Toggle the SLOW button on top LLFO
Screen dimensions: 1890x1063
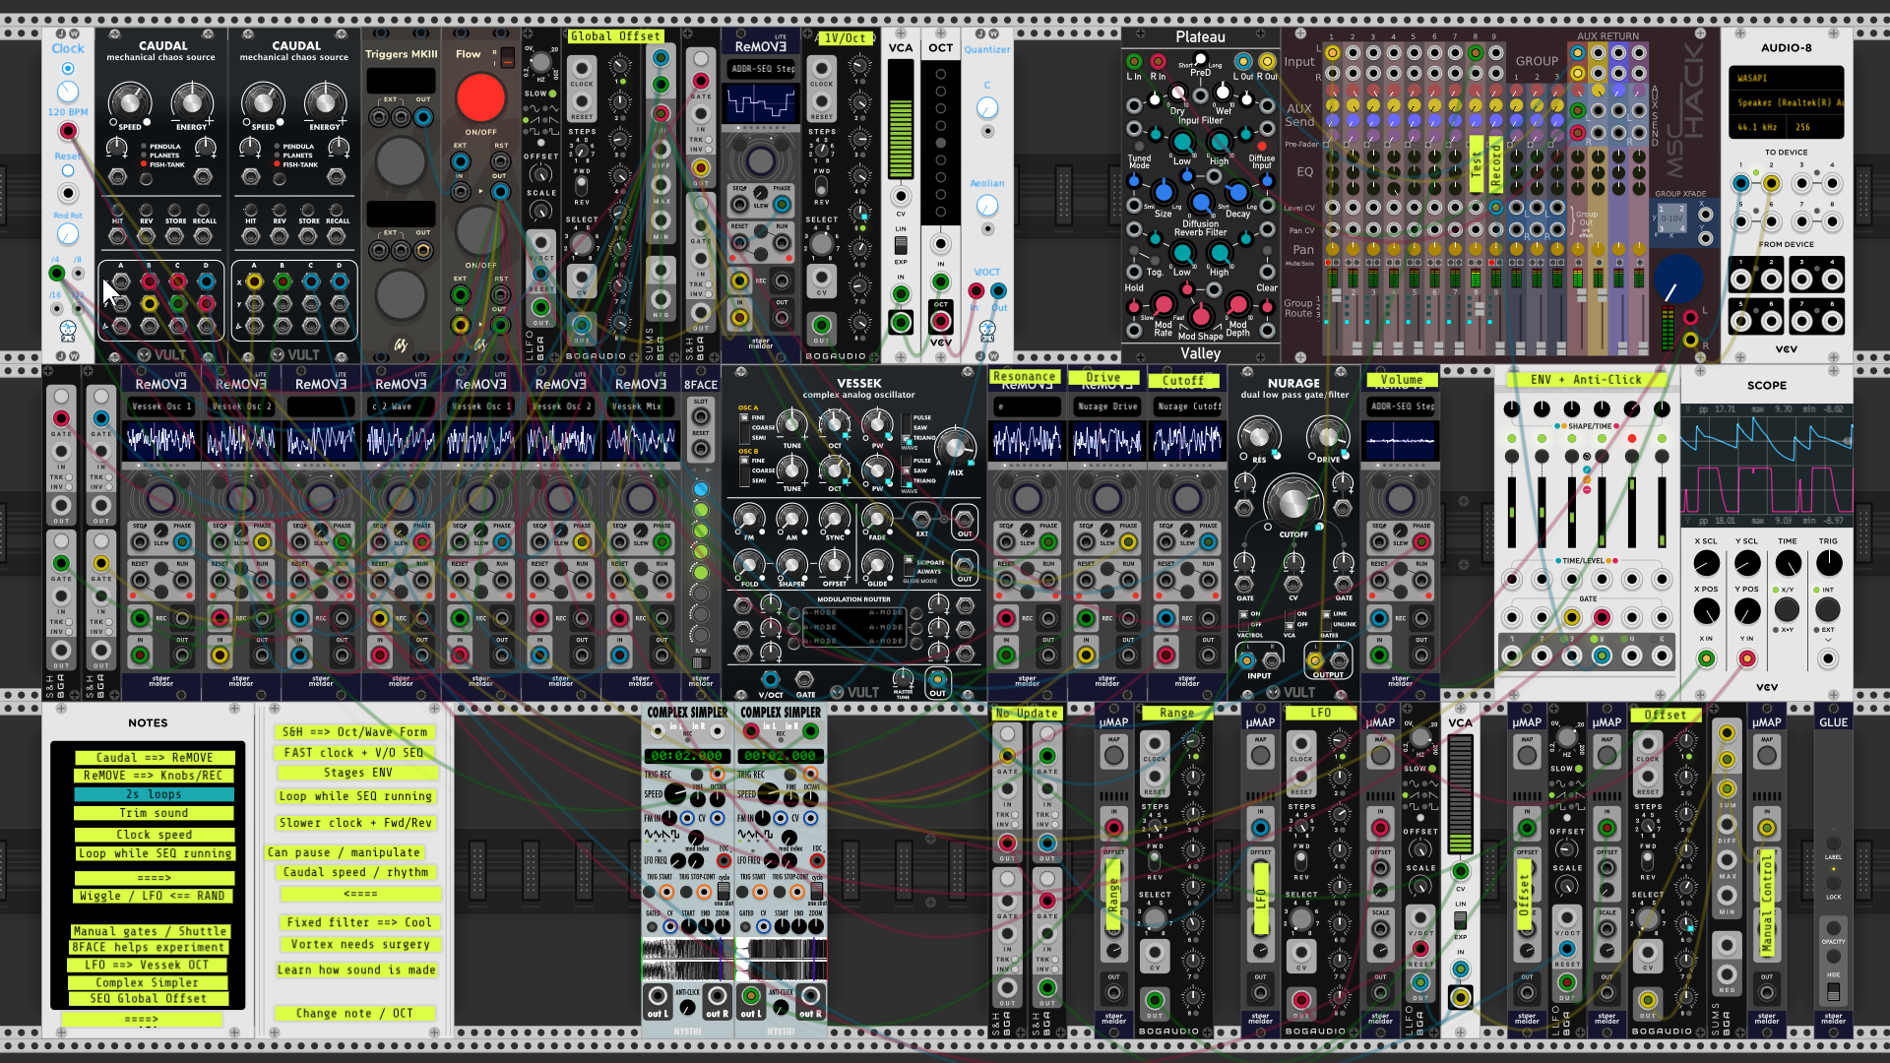click(x=552, y=94)
